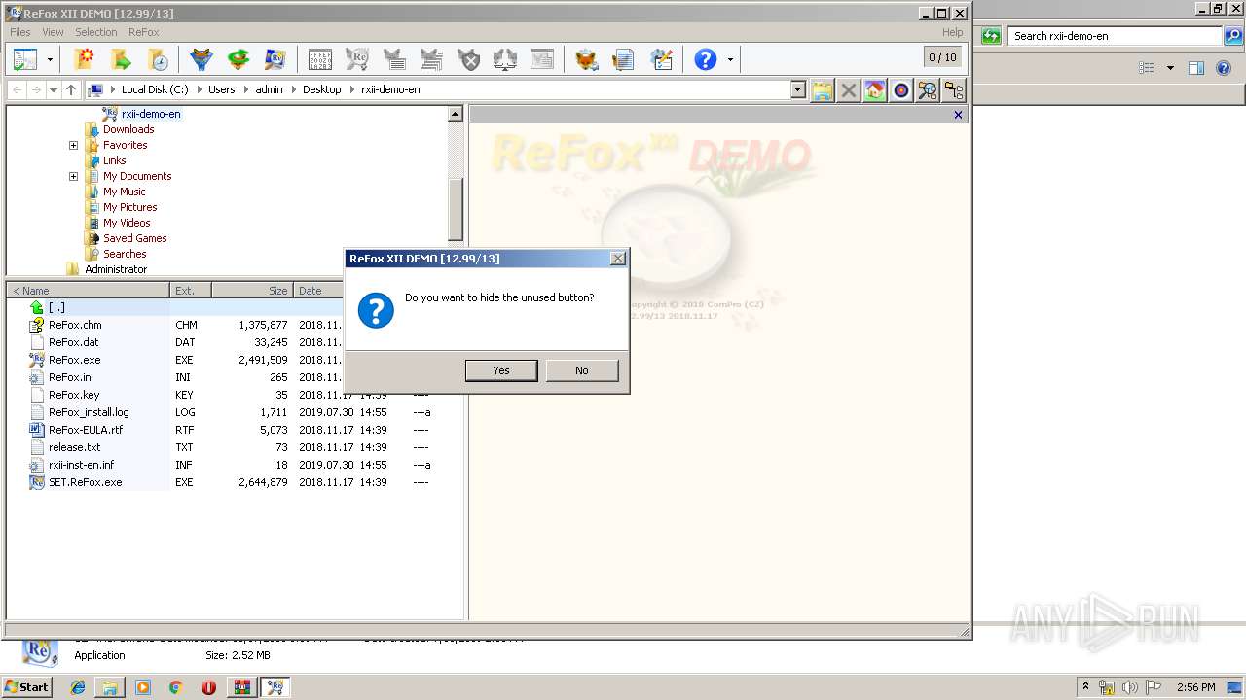The width and height of the screenshot is (1246, 700).
Task: Open the ReFox menu
Action: pyautogui.click(x=143, y=32)
